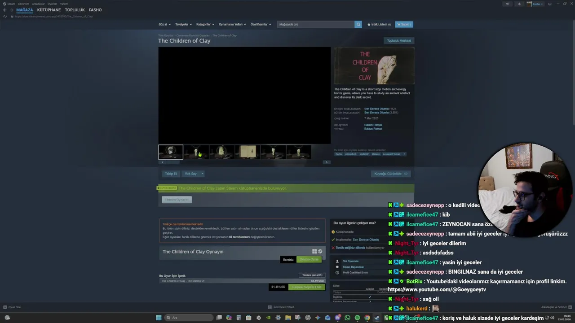The image size is (575, 323).
Task: Click the green Oyunu Oyna button
Action: tap(309, 259)
